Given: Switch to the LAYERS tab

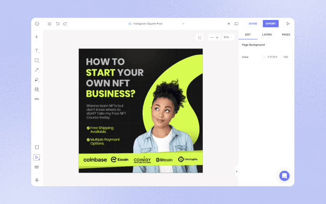Looking at the screenshot, I should (x=267, y=35).
